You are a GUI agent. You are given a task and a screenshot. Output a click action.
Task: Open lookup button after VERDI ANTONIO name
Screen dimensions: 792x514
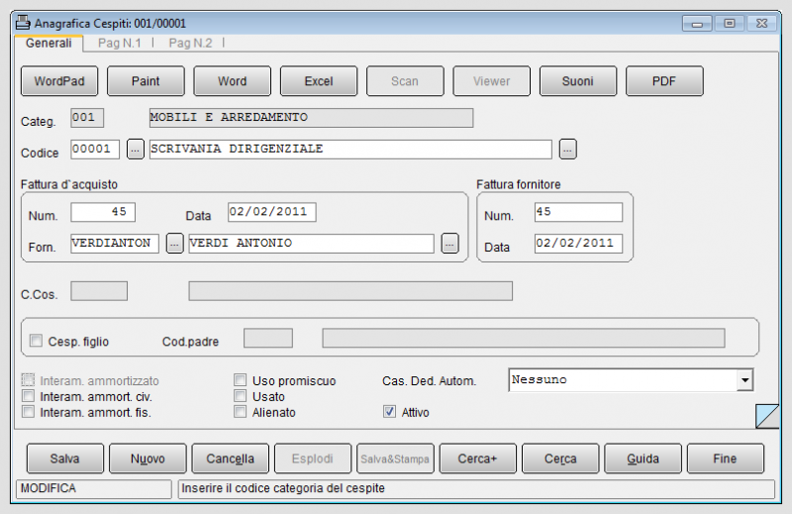click(449, 243)
